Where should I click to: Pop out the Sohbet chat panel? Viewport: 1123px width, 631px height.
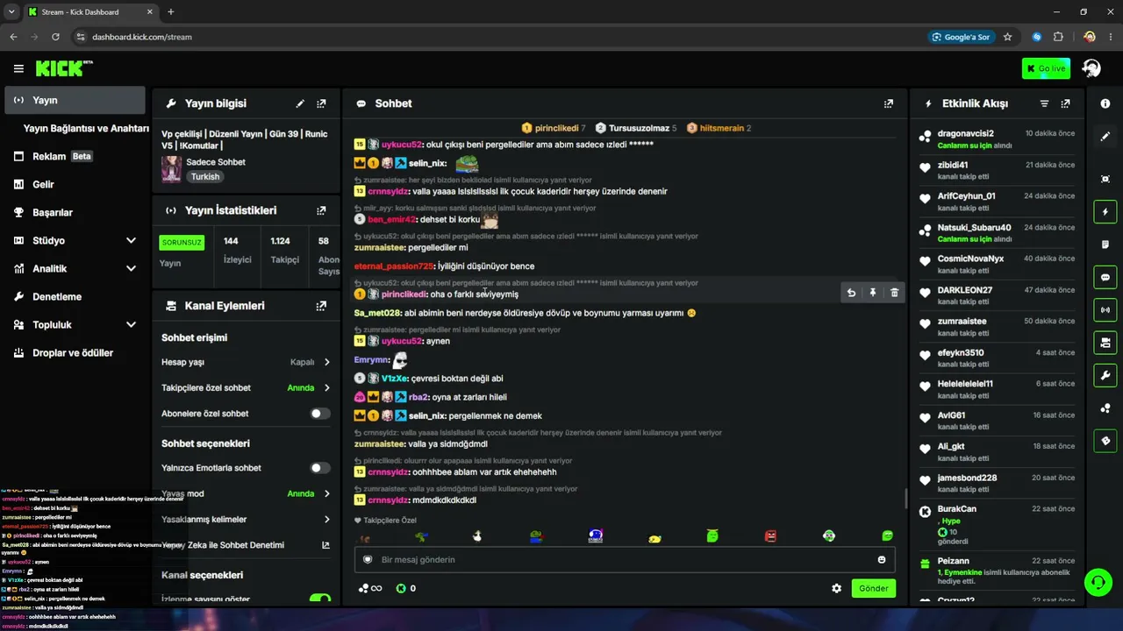click(889, 103)
